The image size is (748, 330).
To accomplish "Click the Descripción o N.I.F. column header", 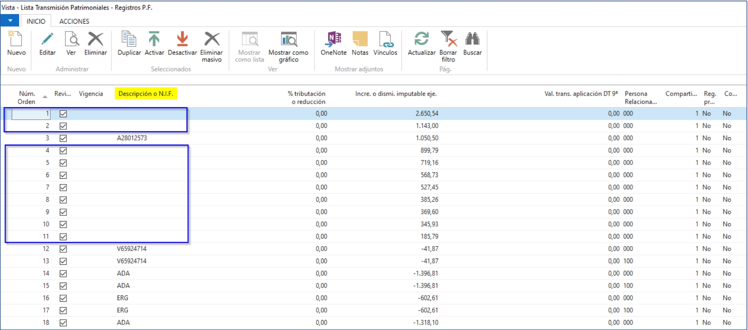I will point(146,94).
